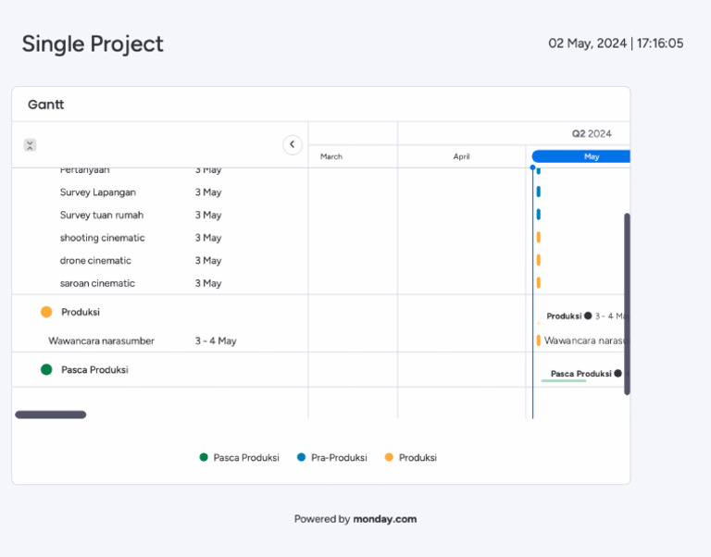The height and width of the screenshot is (557, 711).
Task: Toggle the orange Produksi legend item
Action: pos(410,457)
